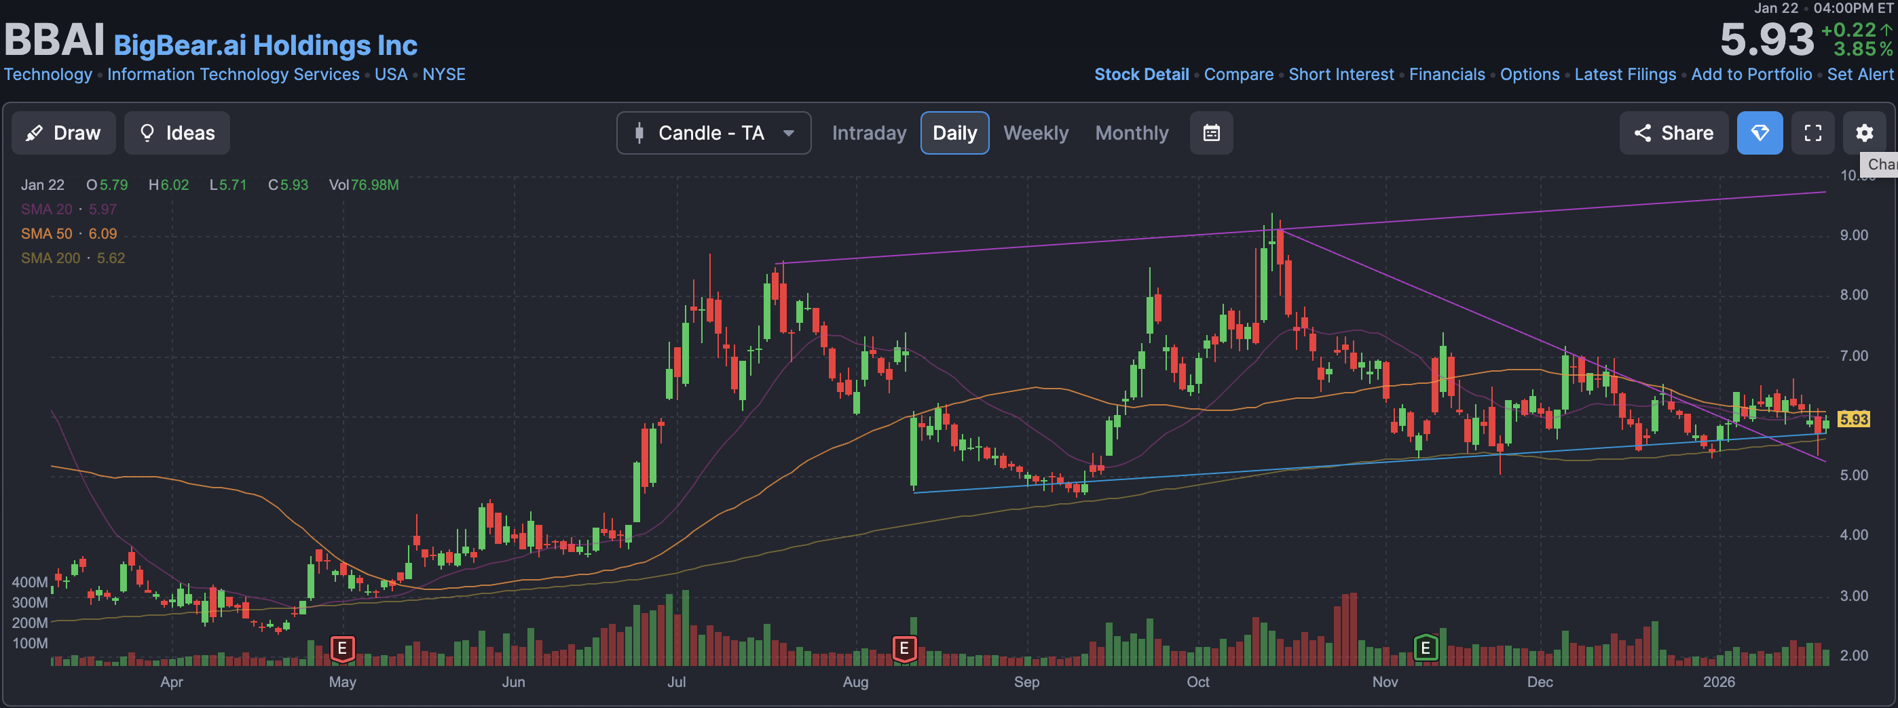This screenshot has height=708, width=1898.
Task: Open the USA country link
Action: pyautogui.click(x=390, y=75)
